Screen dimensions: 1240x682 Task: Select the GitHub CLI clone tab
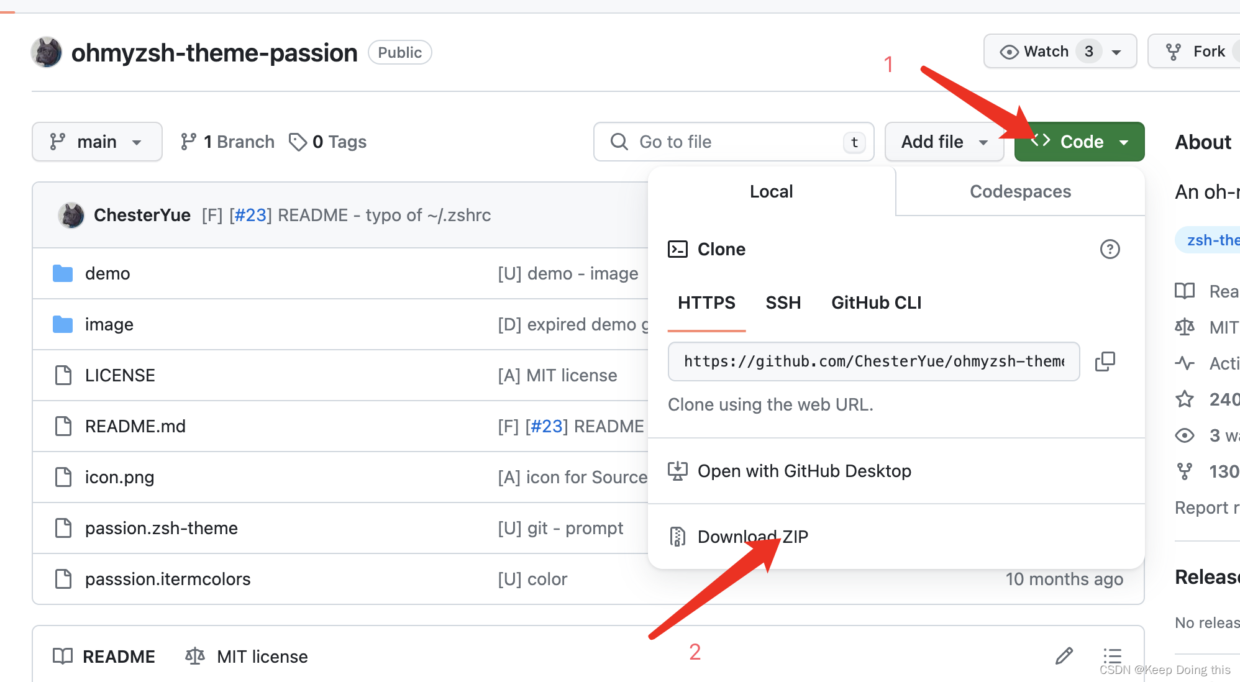pyautogui.click(x=876, y=303)
